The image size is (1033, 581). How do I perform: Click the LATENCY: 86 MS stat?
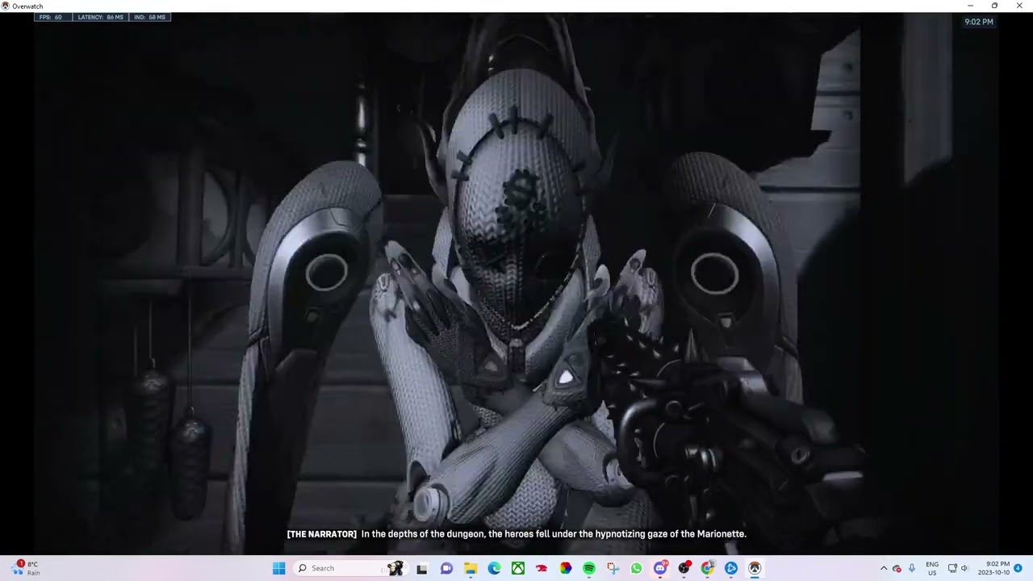[x=100, y=17]
